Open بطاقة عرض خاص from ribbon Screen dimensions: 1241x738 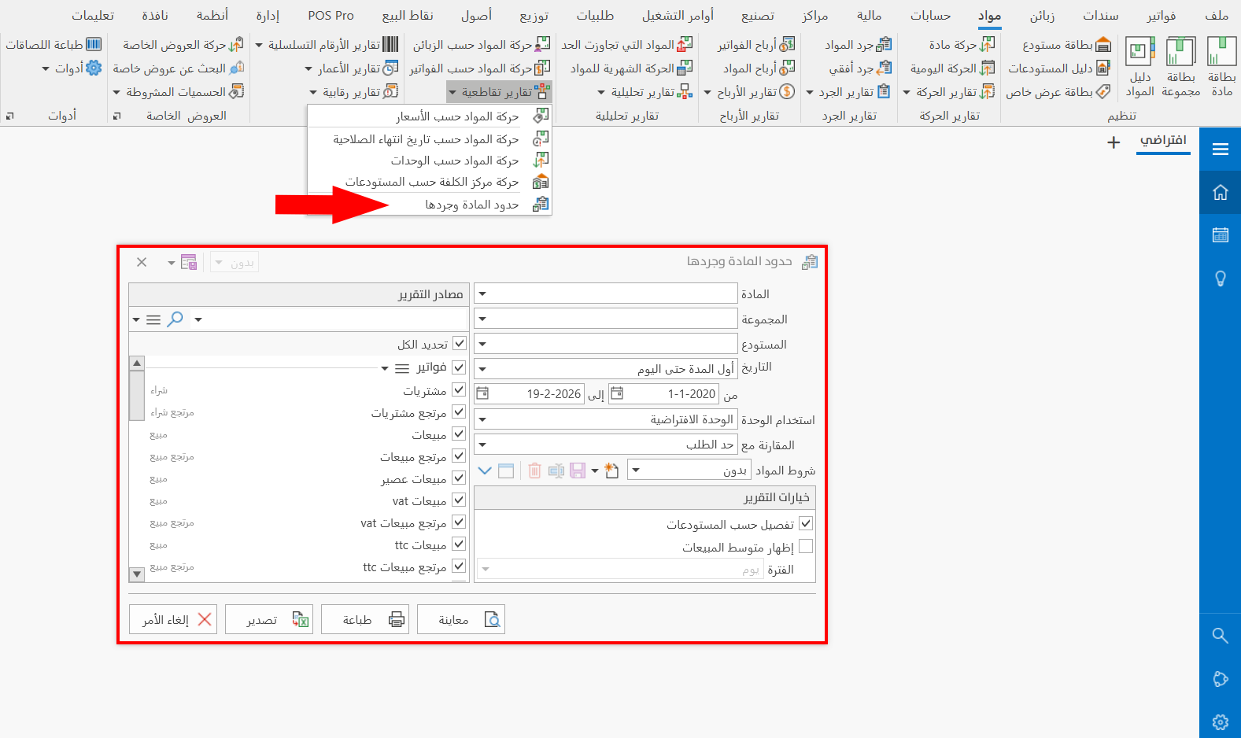click(1058, 92)
